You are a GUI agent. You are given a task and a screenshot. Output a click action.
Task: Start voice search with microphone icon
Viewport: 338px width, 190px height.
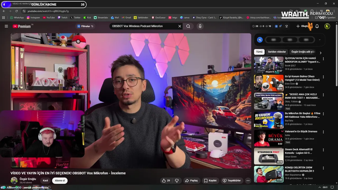tap(200, 26)
